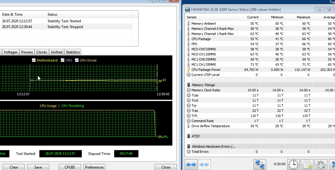Viewport: 335px width, 170px height.
Task: Click chip icon beside Windows Hardware Errors
Action: (188, 146)
